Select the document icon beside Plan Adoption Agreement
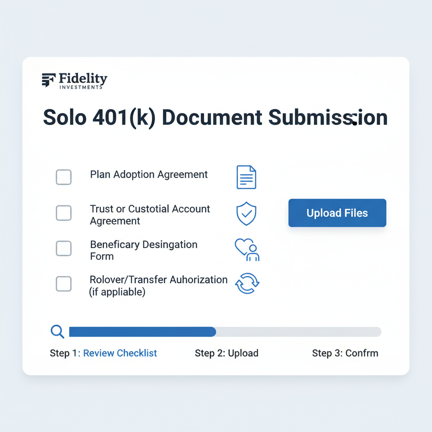This screenshot has width=432, height=432. point(247,177)
